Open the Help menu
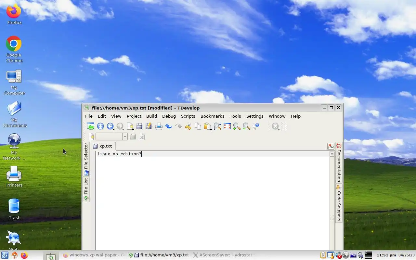The height and width of the screenshot is (260, 416). [295, 116]
